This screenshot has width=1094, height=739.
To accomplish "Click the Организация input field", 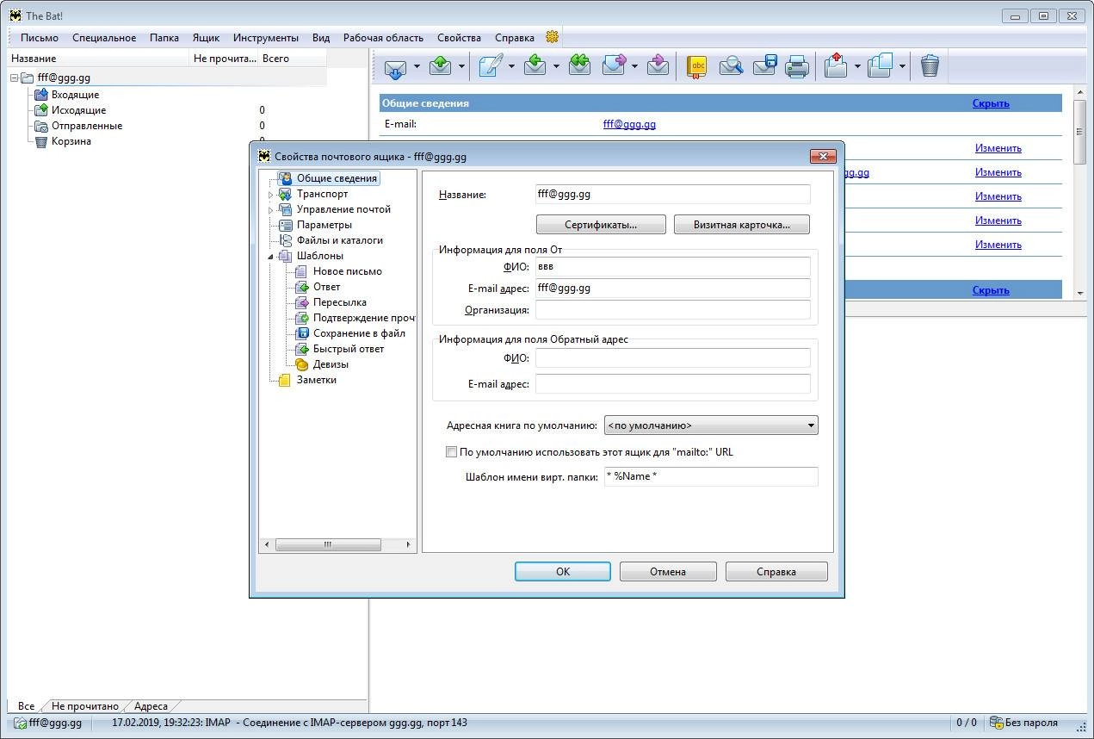I will (x=673, y=310).
